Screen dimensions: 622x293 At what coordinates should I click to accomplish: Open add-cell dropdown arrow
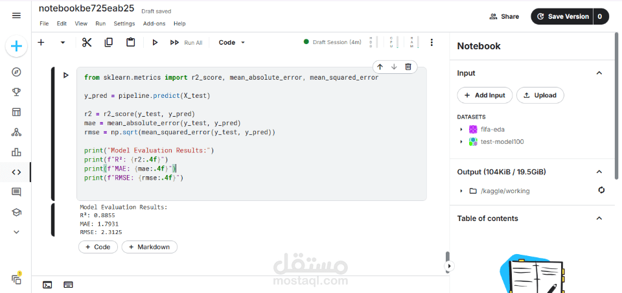coord(63,43)
